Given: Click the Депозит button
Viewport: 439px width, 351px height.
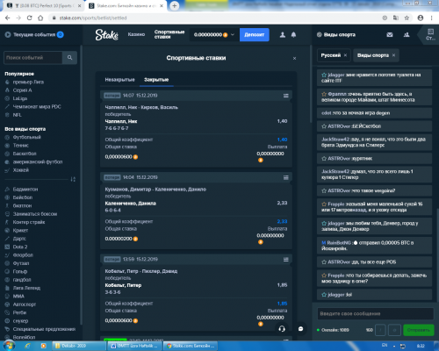Looking at the screenshot, I should pyautogui.click(x=255, y=35).
